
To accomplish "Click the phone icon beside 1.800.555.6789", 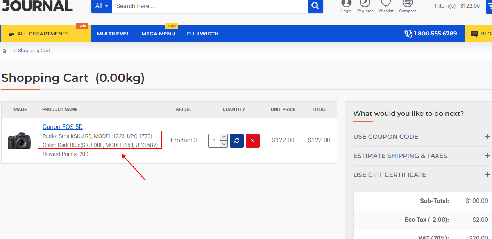I will [x=408, y=34].
